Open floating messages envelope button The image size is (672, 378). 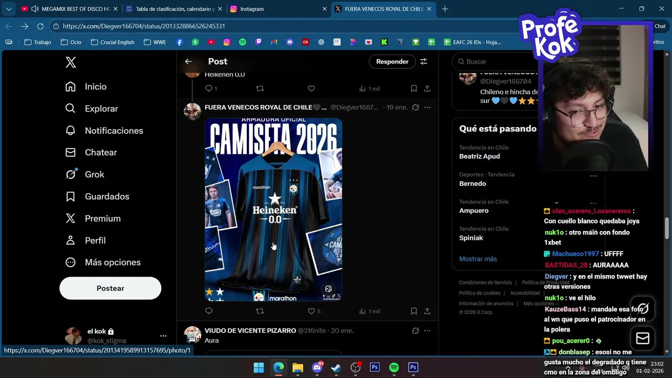click(x=643, y=338)
